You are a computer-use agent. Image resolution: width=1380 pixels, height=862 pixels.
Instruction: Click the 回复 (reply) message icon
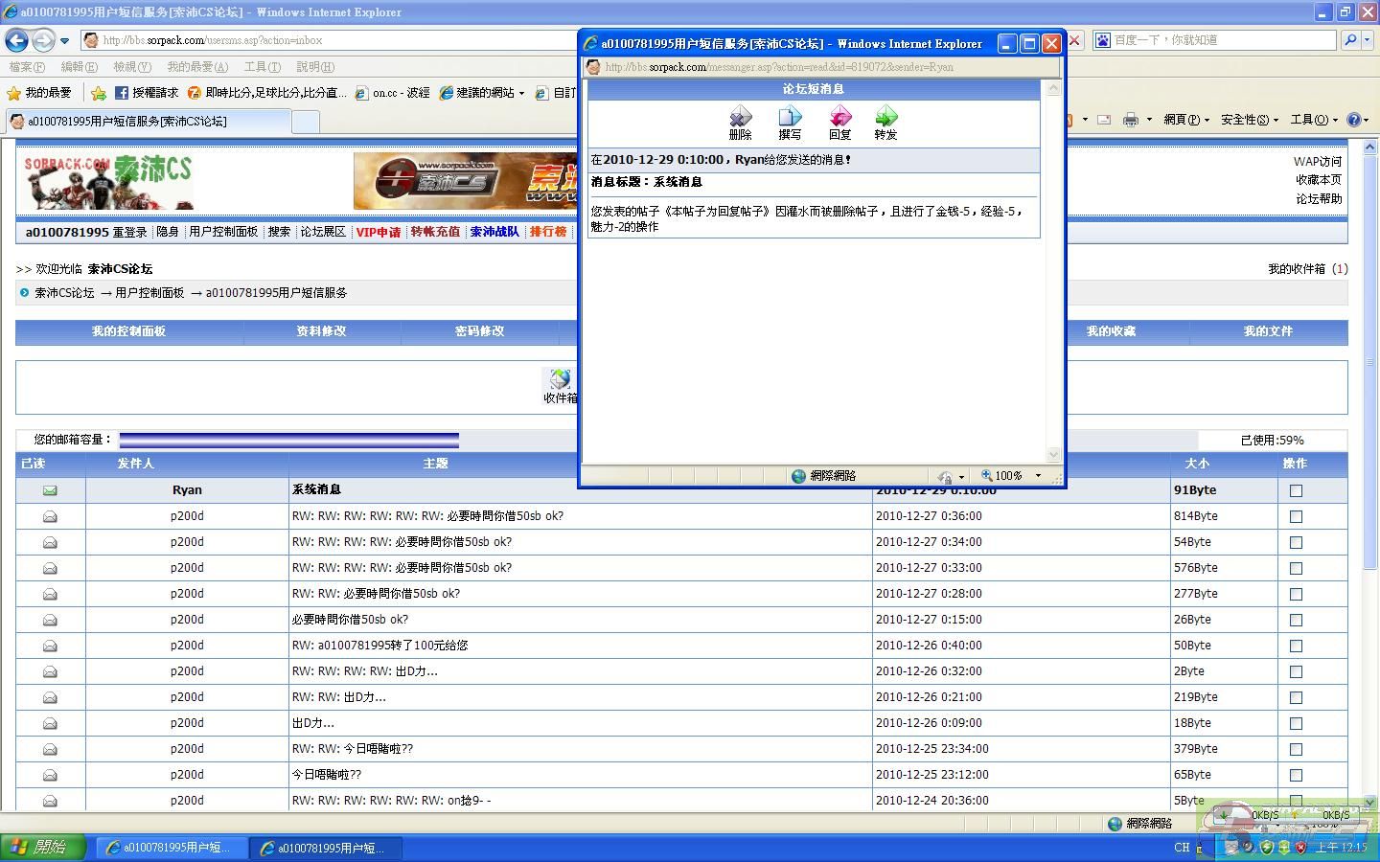point(839,118)
